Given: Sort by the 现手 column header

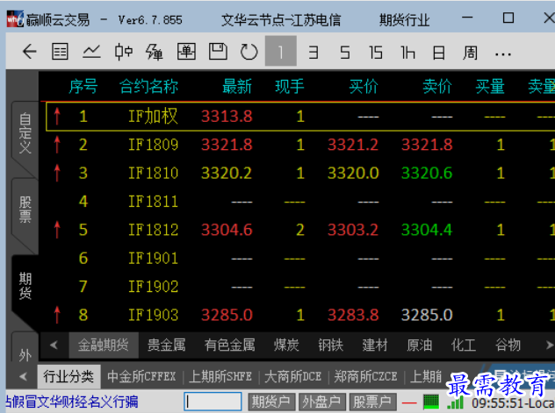Looking at the screenshot, I should click(290, 87).
